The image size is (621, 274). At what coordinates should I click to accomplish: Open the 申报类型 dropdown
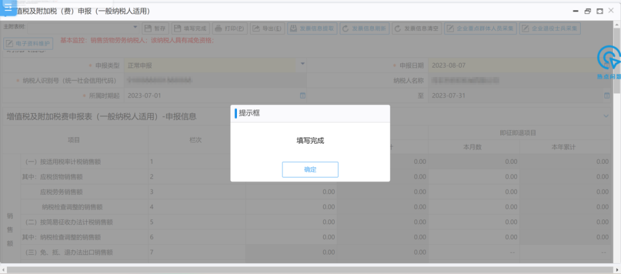pyautogui.click(x=302, y=65)
